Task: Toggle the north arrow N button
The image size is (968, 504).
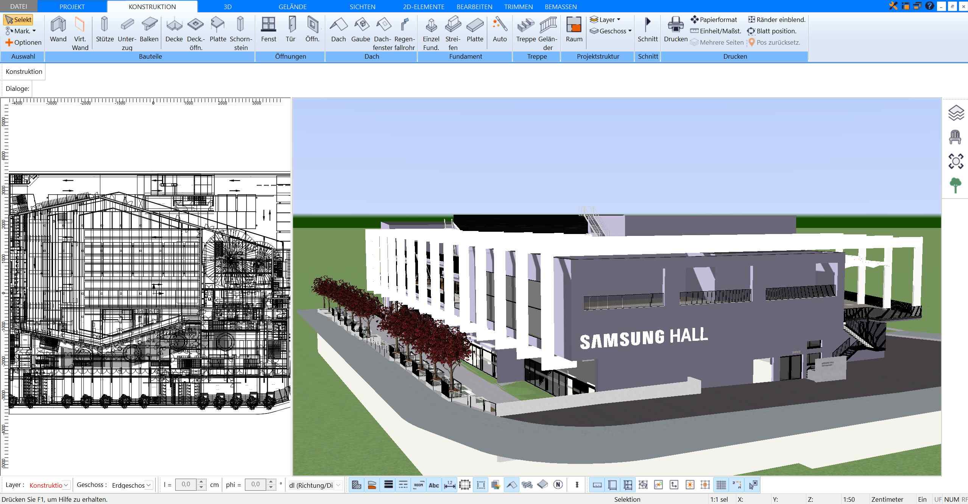Action: coord(558,485)
